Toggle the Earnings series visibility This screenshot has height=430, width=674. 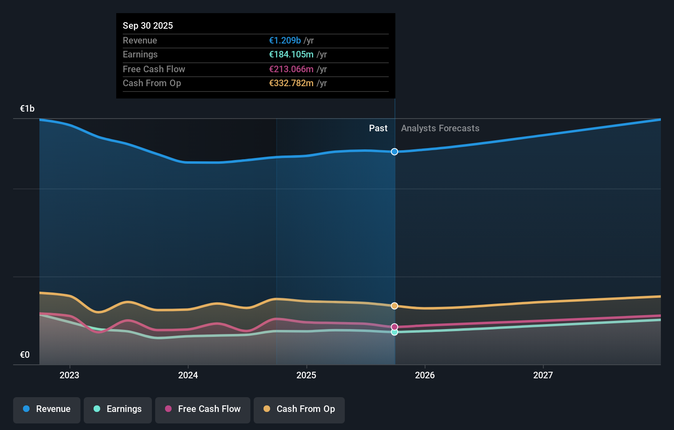point(118,409)
